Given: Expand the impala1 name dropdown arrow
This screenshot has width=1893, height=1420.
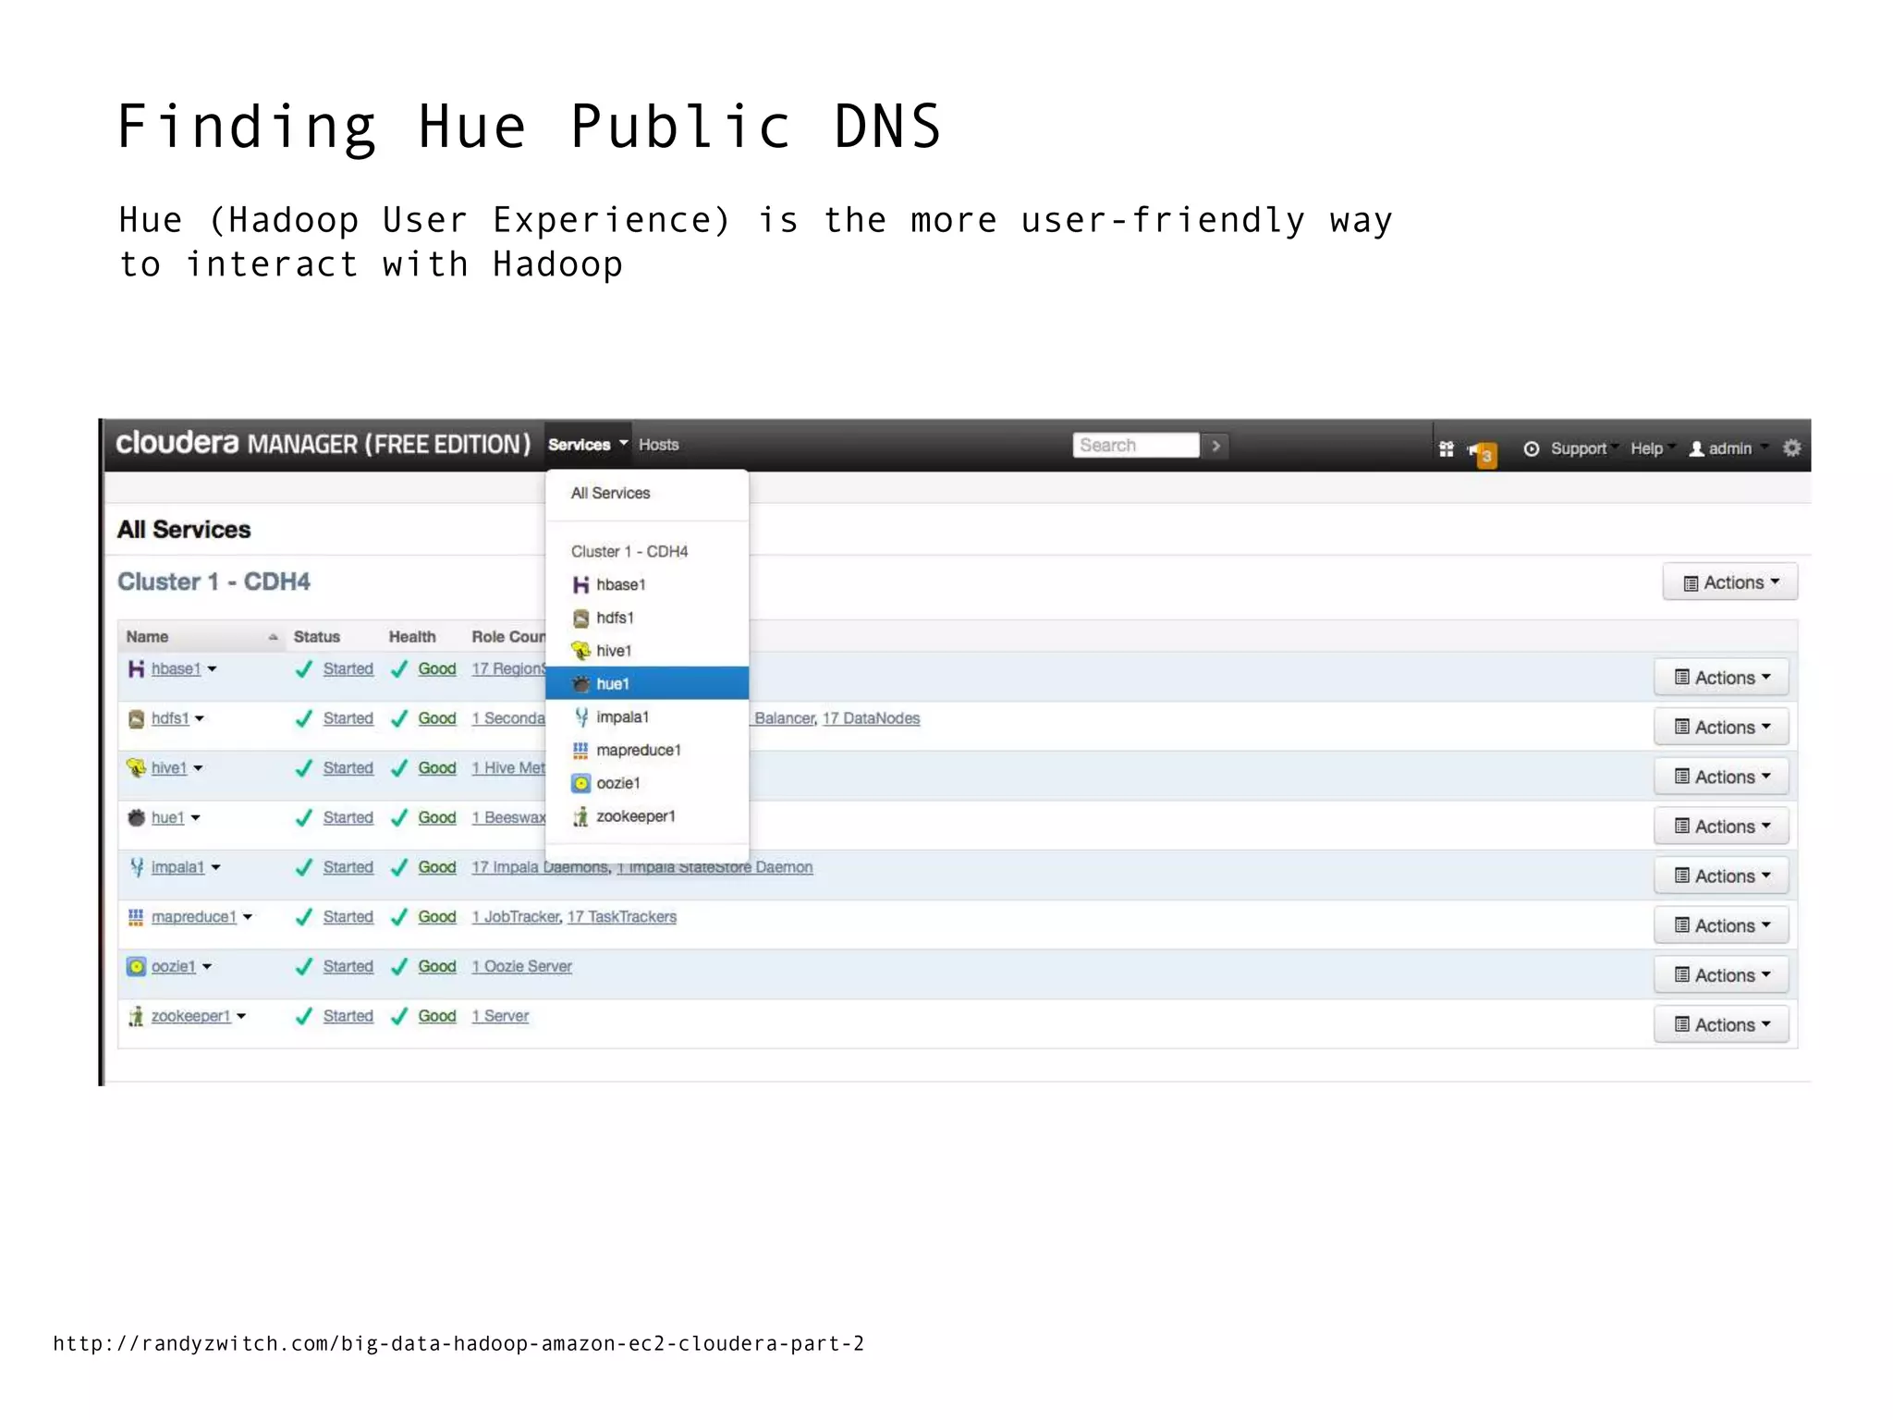Looking at the screenshot, I should (x=215, y=868).
